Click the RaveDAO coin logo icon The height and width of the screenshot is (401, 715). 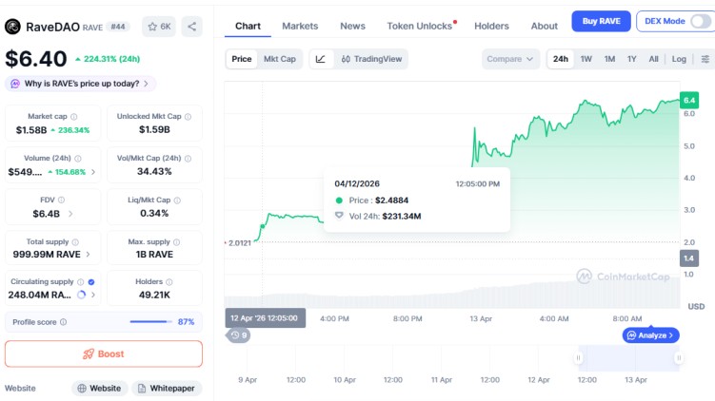click(12, 27)
